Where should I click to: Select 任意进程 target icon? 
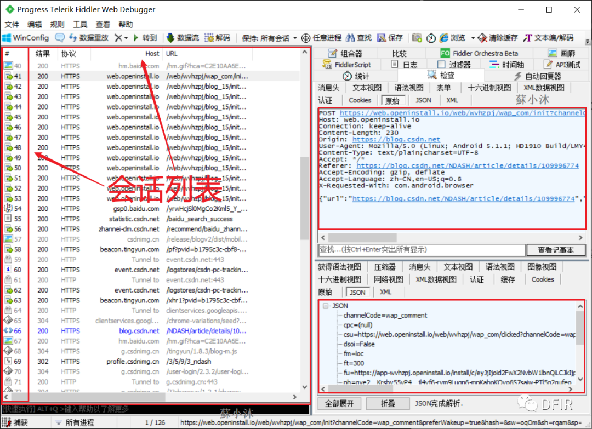(321, 38)
